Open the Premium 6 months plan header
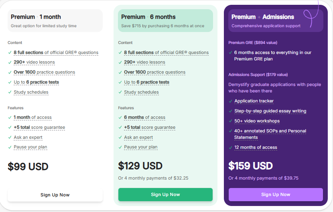This screenshot has height=212, width=333. tap(165, 20)
